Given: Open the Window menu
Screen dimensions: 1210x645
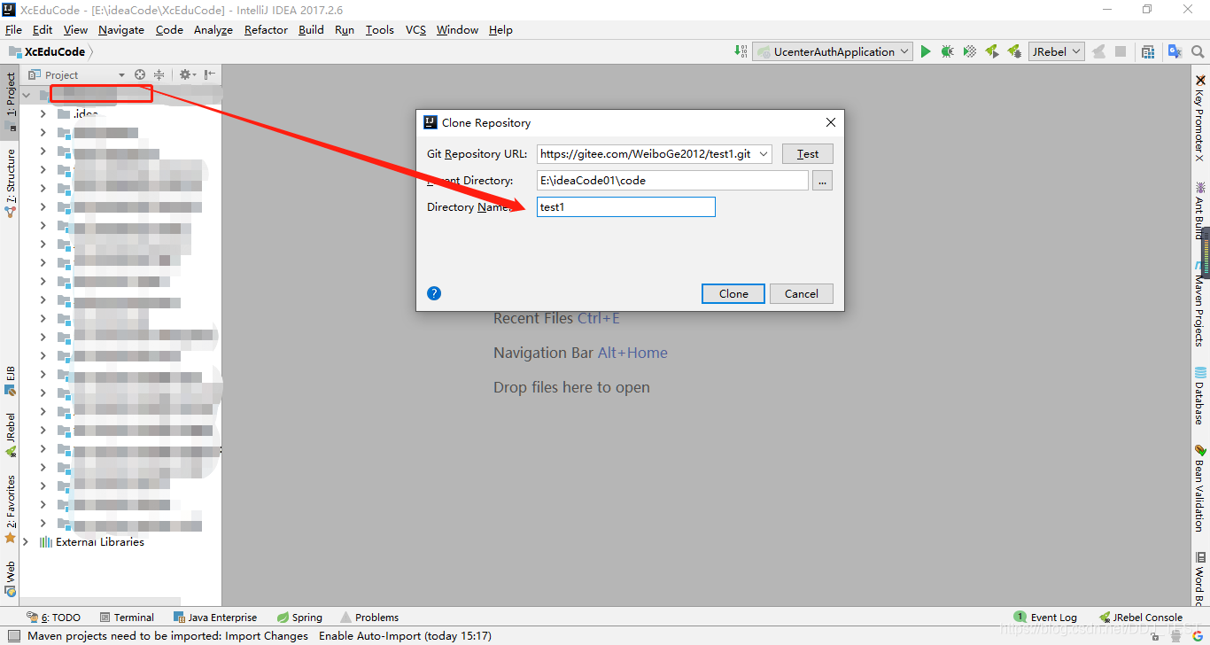Looking at the screenshot, I should coord(457,29).
